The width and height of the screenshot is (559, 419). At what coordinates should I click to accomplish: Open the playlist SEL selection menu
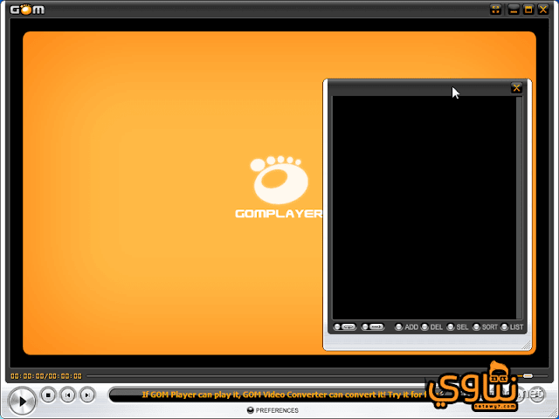tap(458, 327)
